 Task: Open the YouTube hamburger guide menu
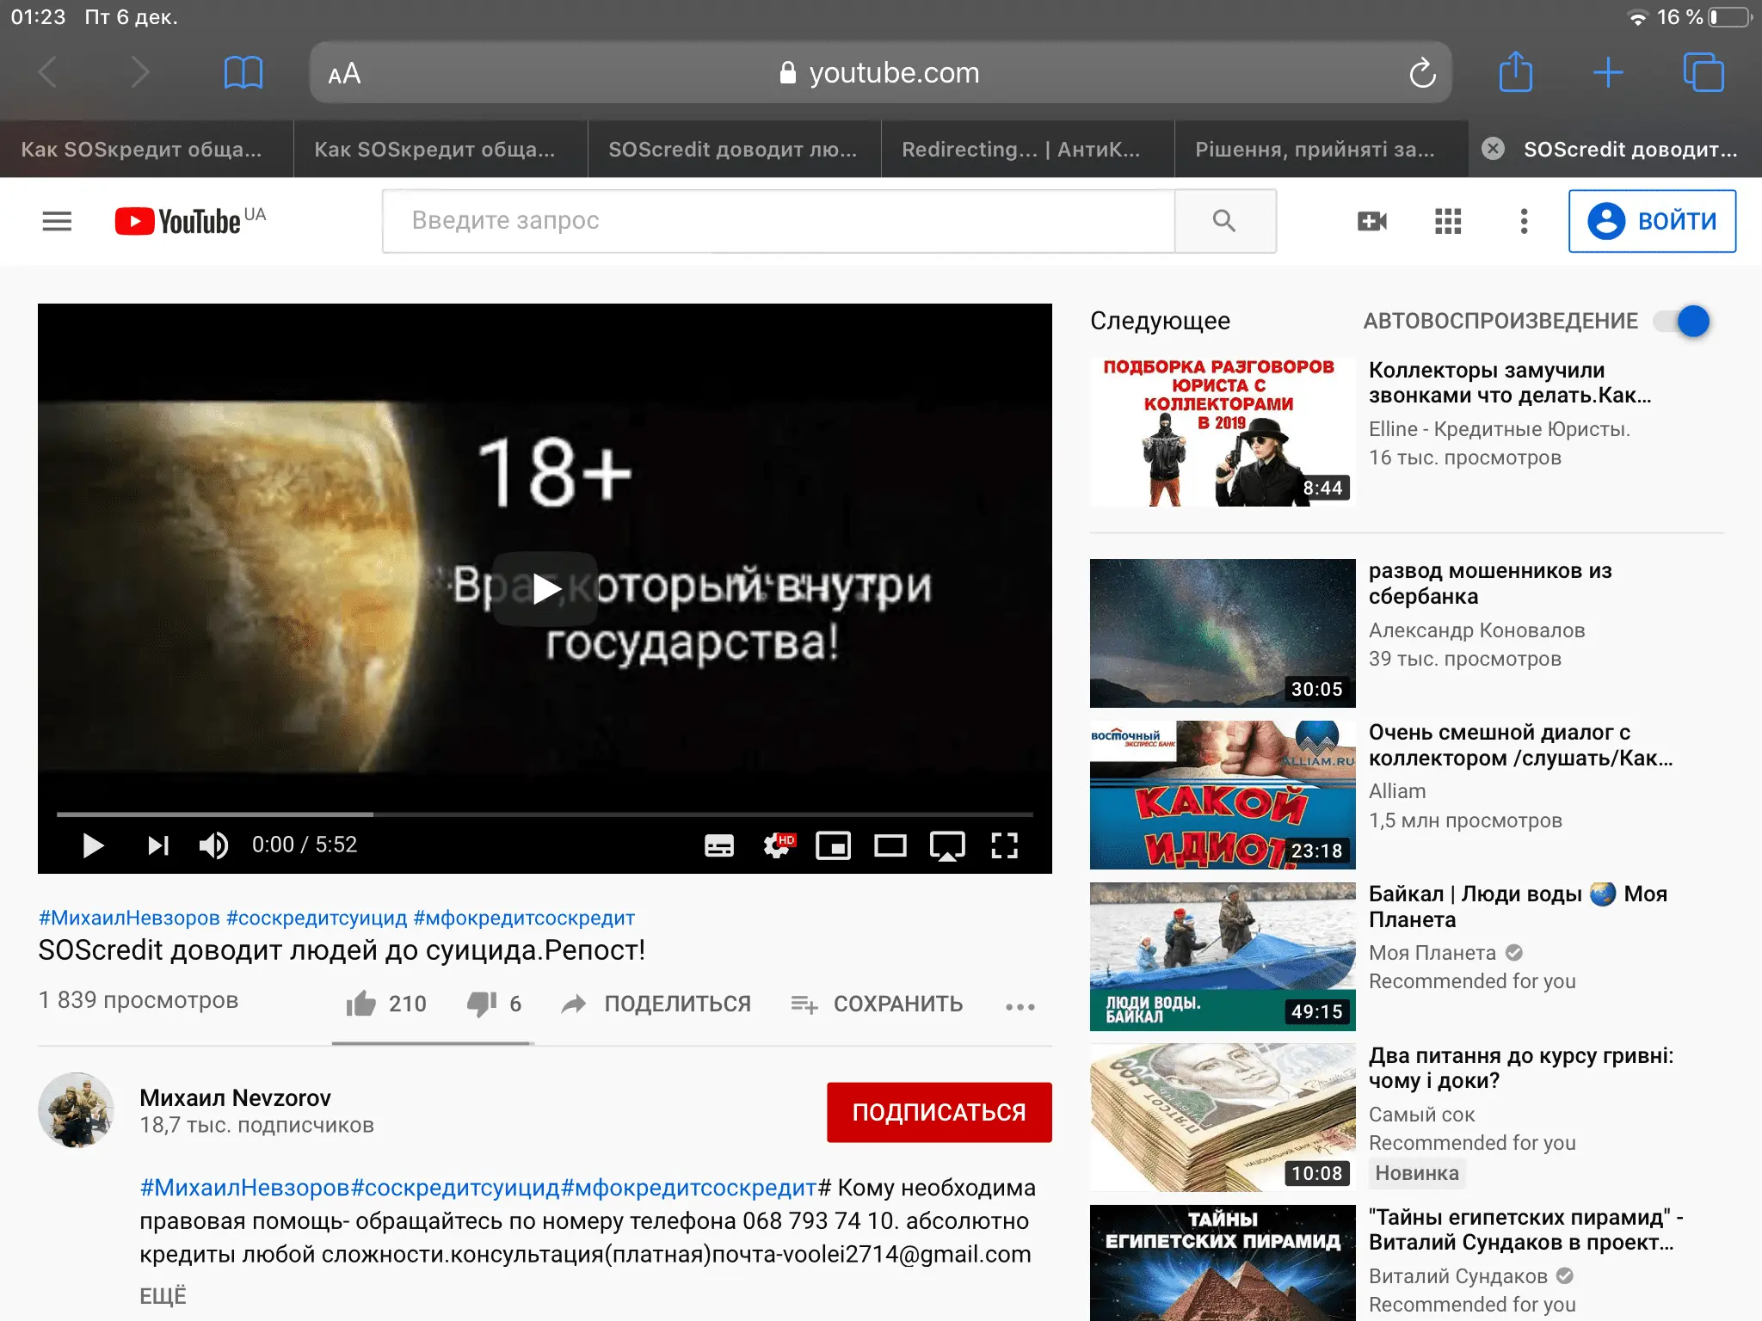tap(57, 221)
